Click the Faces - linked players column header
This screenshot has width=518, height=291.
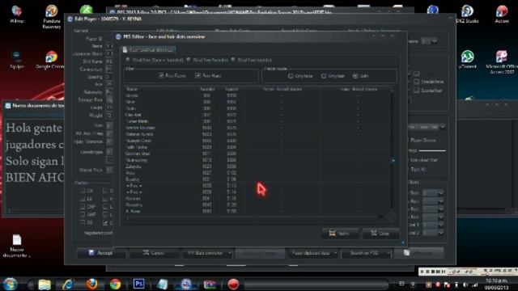pos(282,89)
